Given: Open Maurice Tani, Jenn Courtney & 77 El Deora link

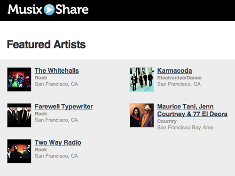Looking at the screenshot, I should click(x=192, y=110).
